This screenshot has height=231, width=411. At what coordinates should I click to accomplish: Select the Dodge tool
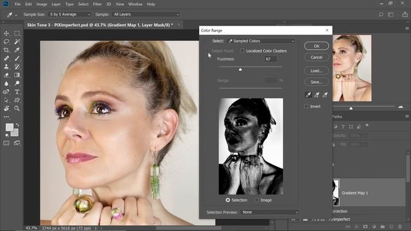pos(17,83)
